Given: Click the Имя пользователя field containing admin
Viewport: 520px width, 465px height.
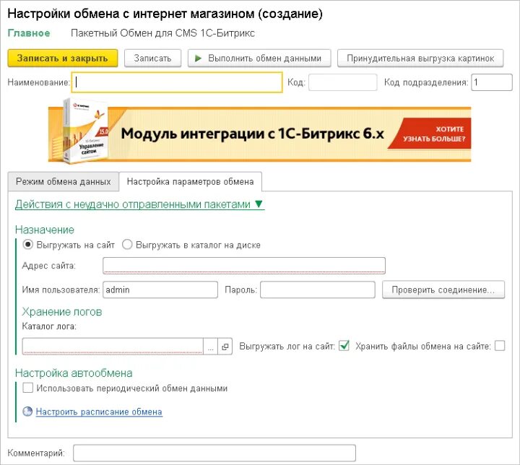Looking at the screenshot, I should tap(160, 290).
